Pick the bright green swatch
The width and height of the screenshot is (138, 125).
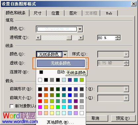58,107
